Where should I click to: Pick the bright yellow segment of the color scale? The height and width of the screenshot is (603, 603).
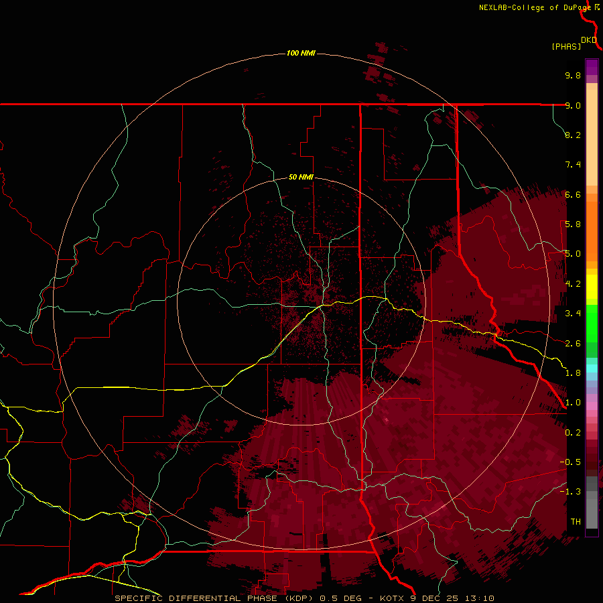pos(592,287)
